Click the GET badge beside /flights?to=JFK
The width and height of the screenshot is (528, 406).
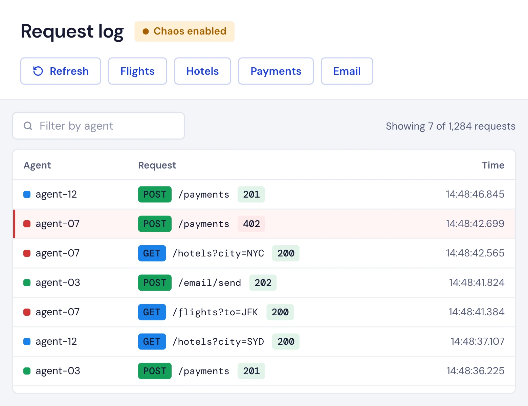click(x=152, y=312)
